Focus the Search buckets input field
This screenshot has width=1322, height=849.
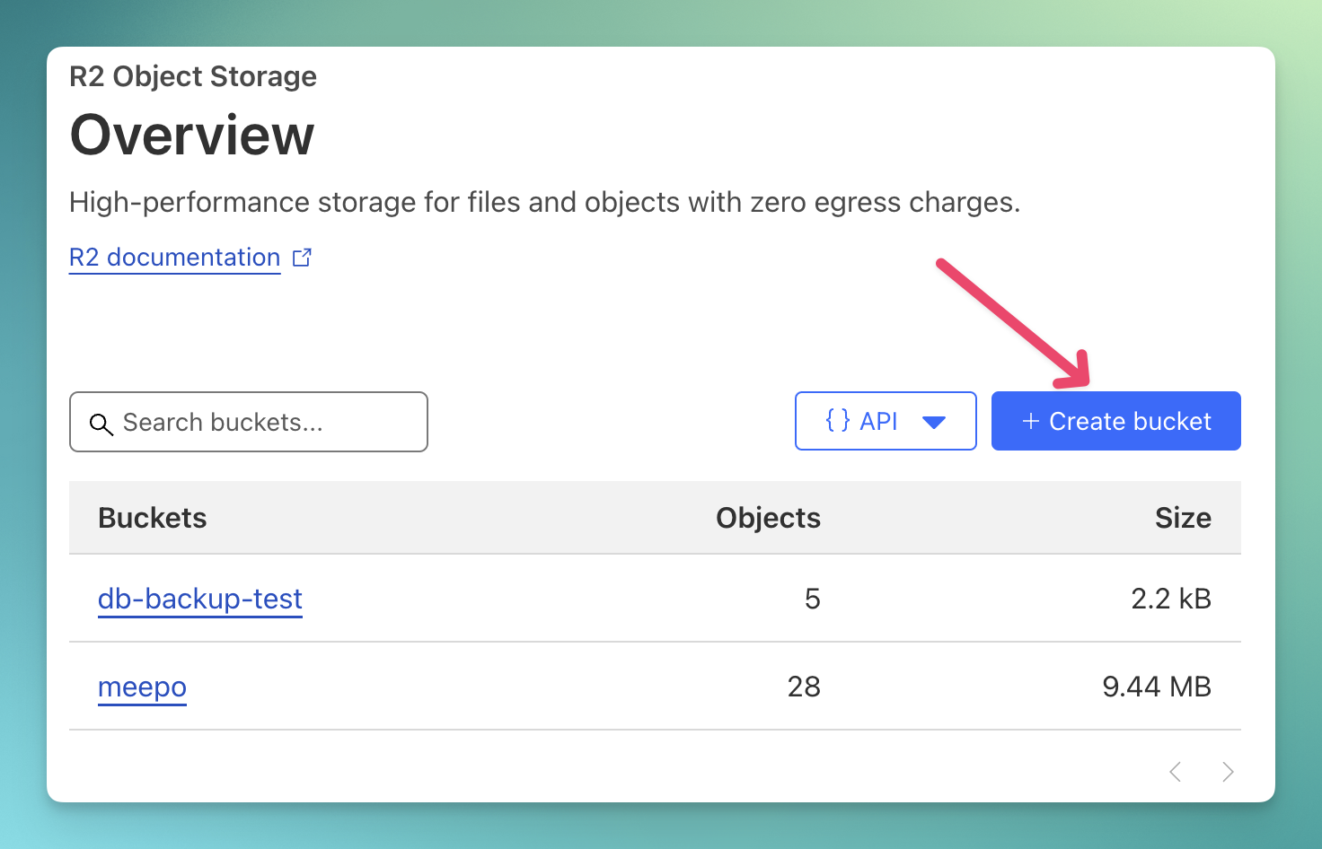pos(249,422)
